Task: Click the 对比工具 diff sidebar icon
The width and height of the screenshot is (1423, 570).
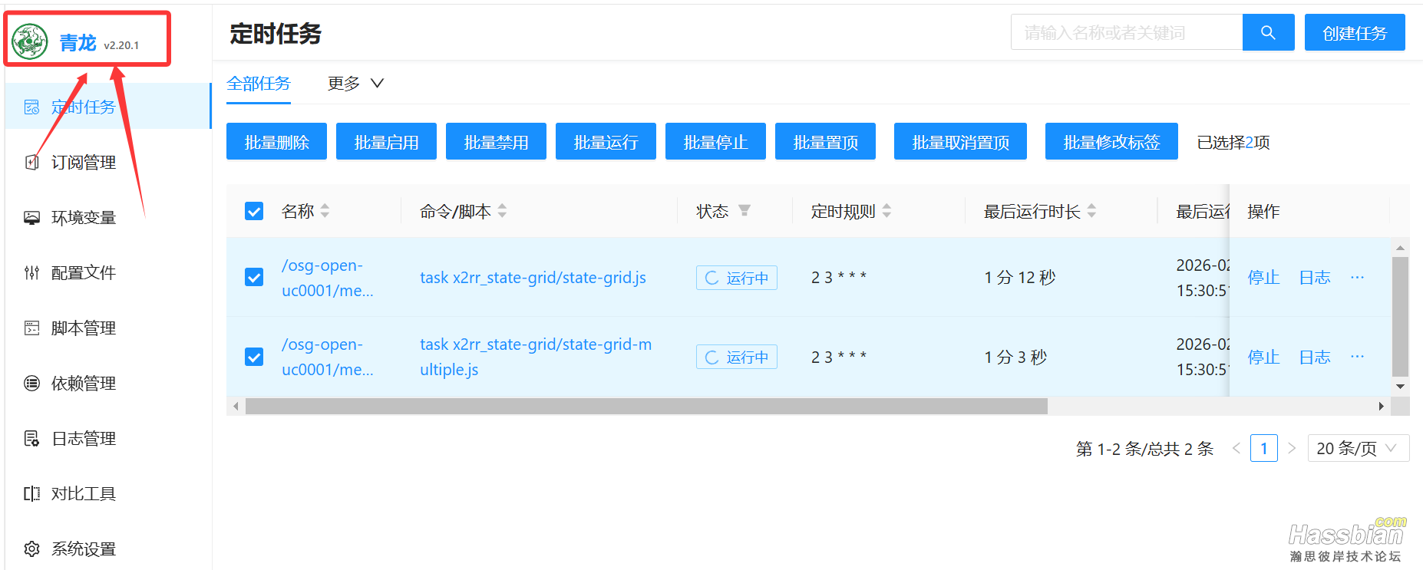Action: point(31,493)
